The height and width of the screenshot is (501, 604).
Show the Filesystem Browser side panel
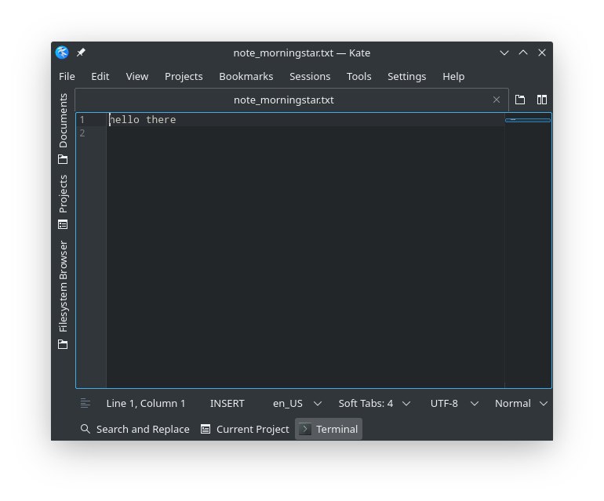pos(63,295)
